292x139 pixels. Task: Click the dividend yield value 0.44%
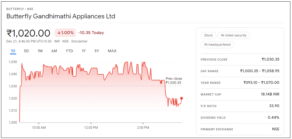[274, 117]
